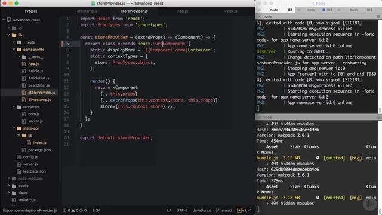Click storeProvider.js file icon in tree

tap(24, 93)
